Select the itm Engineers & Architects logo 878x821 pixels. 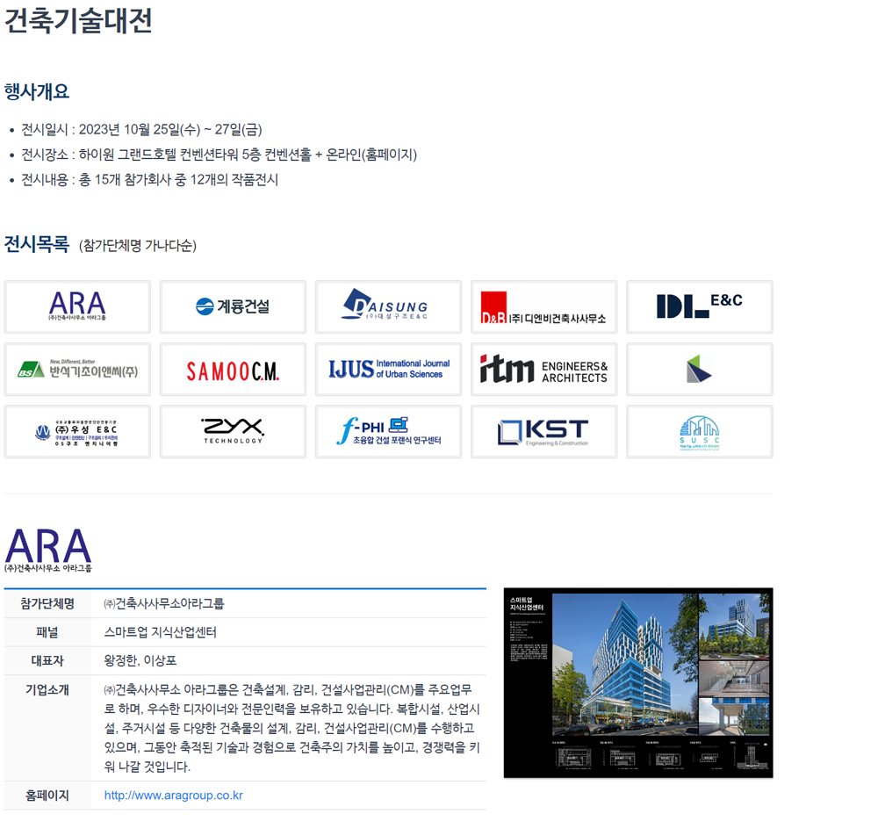pos(543,370)
